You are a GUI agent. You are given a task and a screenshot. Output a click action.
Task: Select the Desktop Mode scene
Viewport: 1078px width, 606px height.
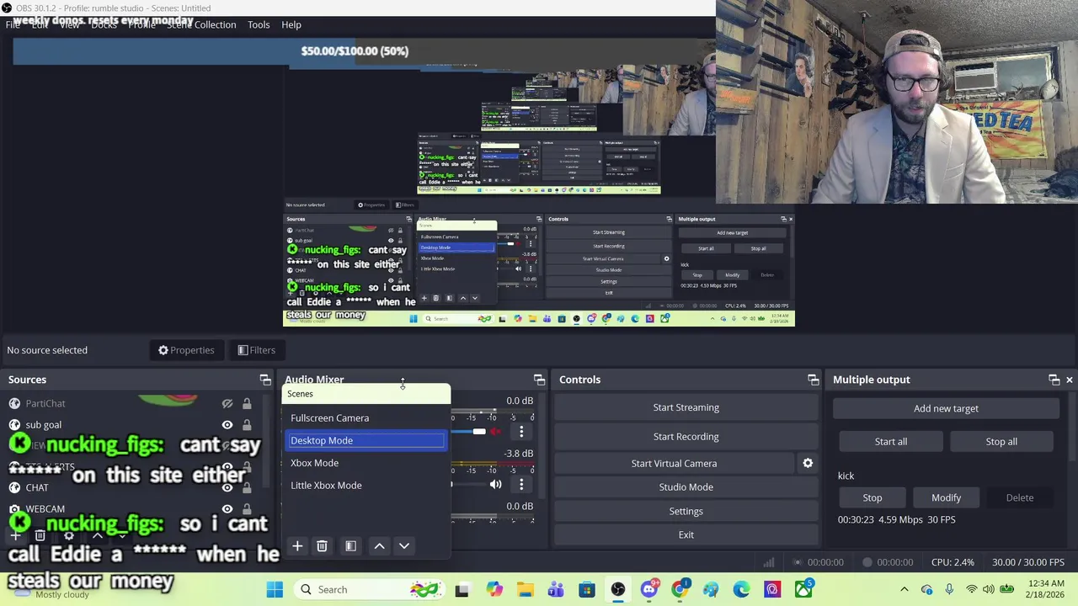[x=366, y=440]
